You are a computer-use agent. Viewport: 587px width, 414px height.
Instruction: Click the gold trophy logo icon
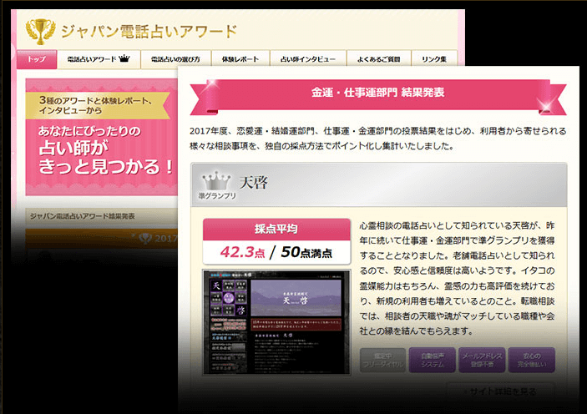pyautogui.click(x=40, y=31)
